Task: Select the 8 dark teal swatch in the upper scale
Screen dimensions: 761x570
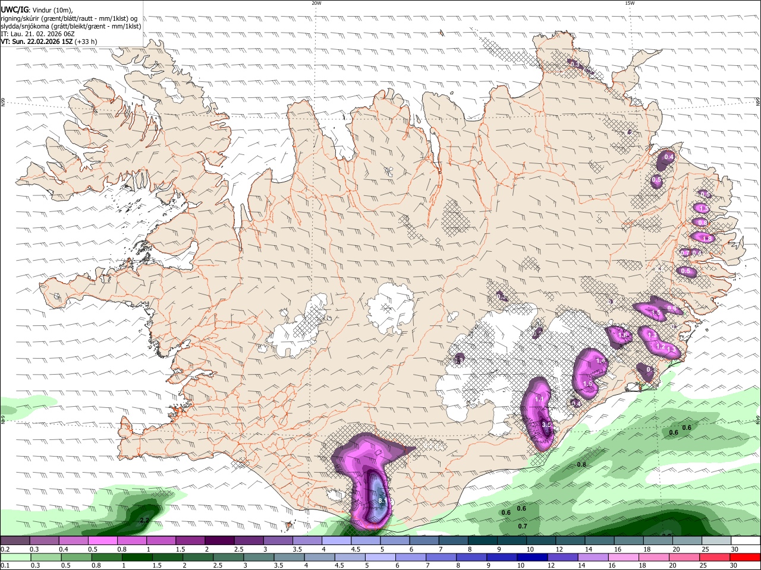Action: coord(483,540)
